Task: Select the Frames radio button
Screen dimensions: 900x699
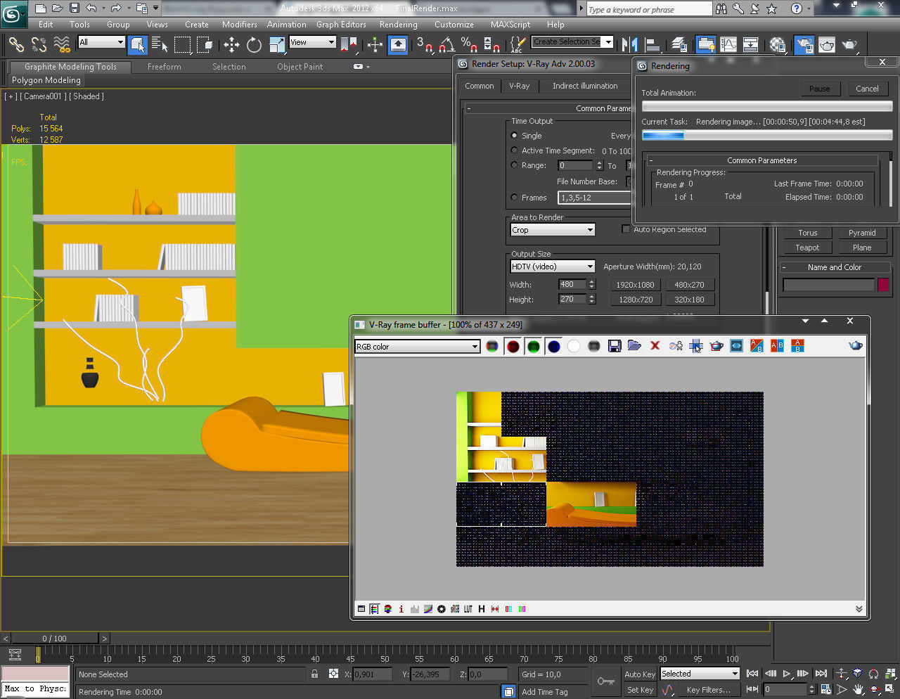Action: 514,198
